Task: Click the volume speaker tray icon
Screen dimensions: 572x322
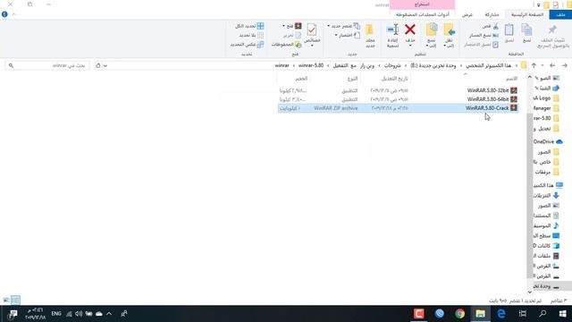Action: [x=79, y=314]
